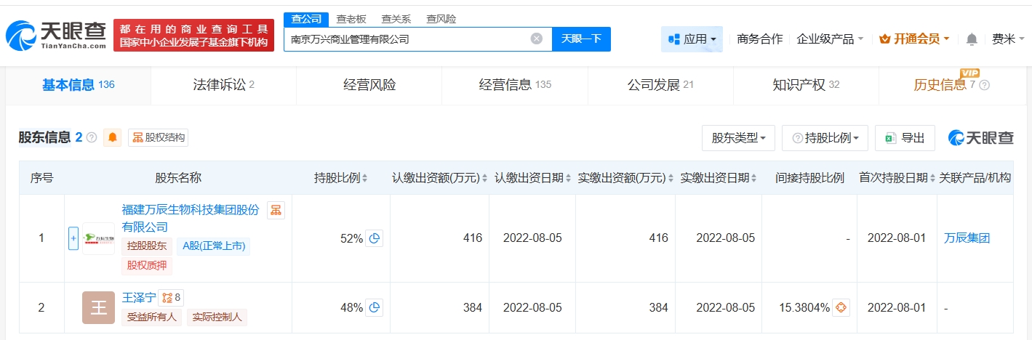Click the notification bell icon in header
Image resolution: width=1032 pixels, height=340 pixels.
(972, 39)
